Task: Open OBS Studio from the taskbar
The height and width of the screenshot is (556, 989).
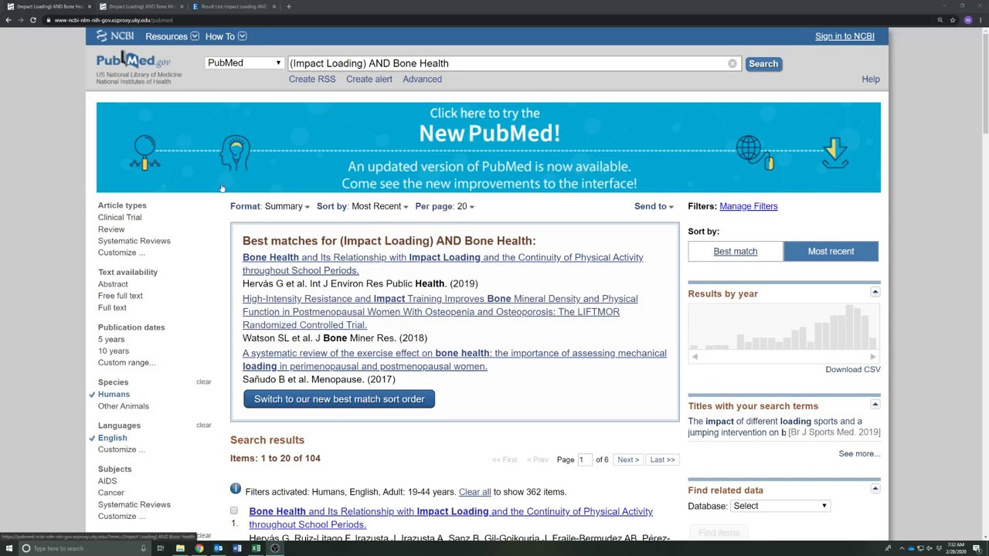Action: coord(274,548)
